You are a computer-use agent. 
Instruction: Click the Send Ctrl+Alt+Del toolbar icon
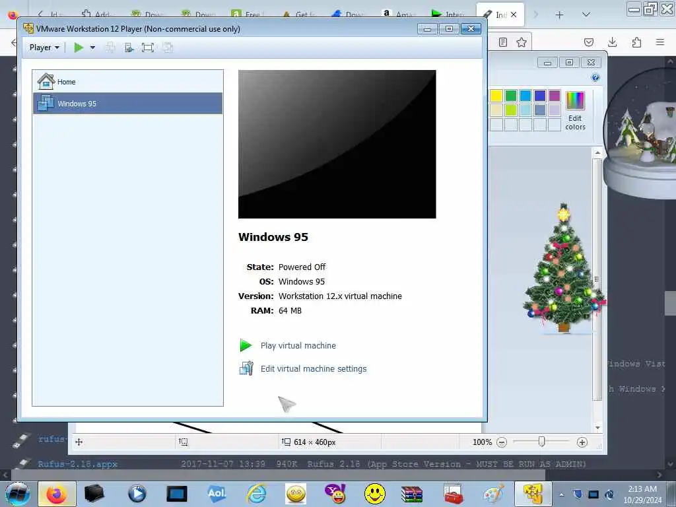(x=110, y=48)
